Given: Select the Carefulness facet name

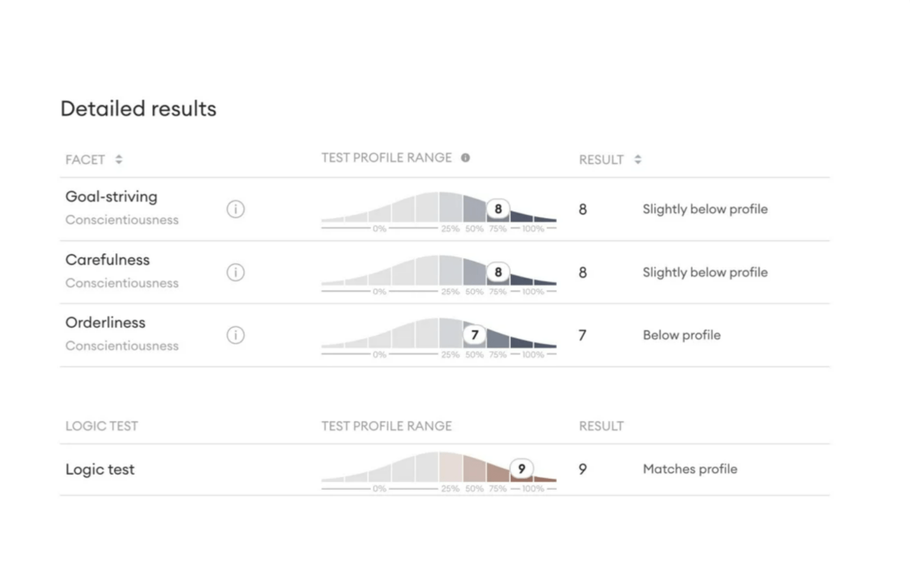Looking at the screenshot, I should (x=107, y=259).
